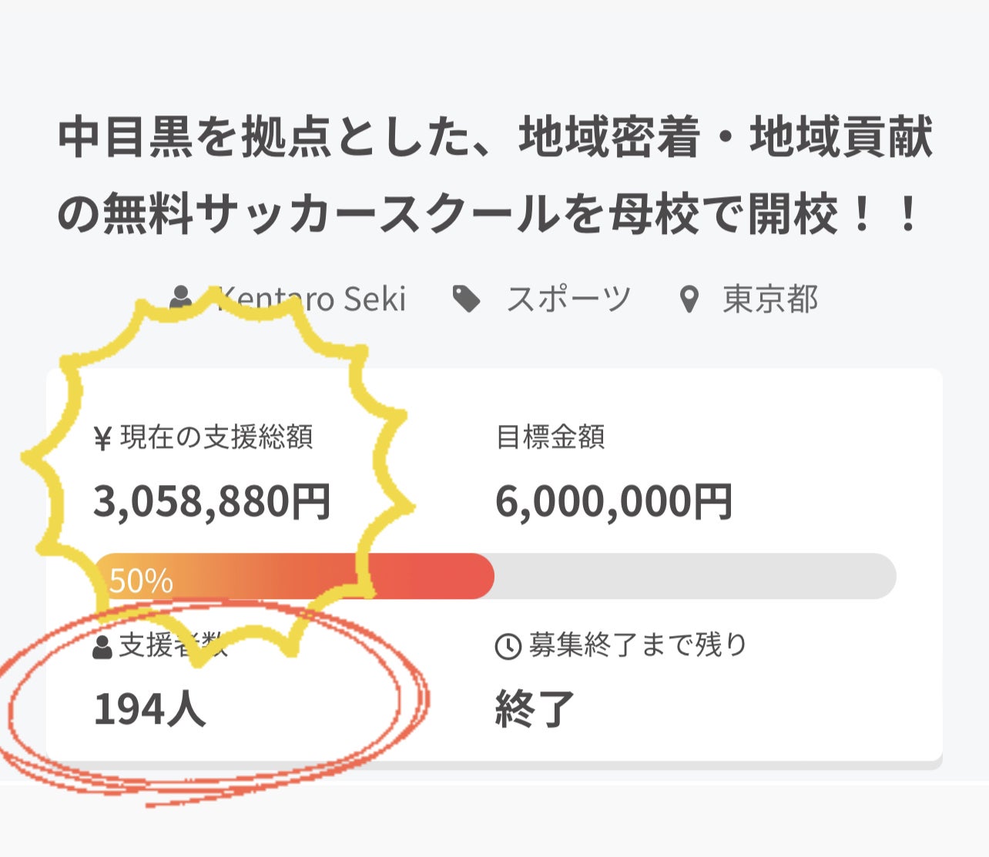Select the 東京都 location link
Image resolution: width=989 pixels, height=857 pixels.
coord(769,299)
